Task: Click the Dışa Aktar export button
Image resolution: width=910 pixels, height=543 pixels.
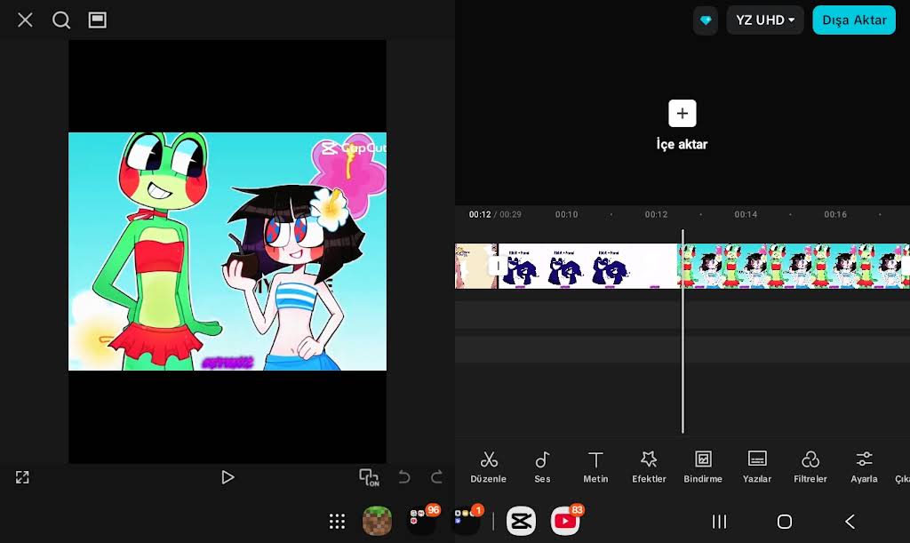Action: pyautogui.click(x=854, y=20)
